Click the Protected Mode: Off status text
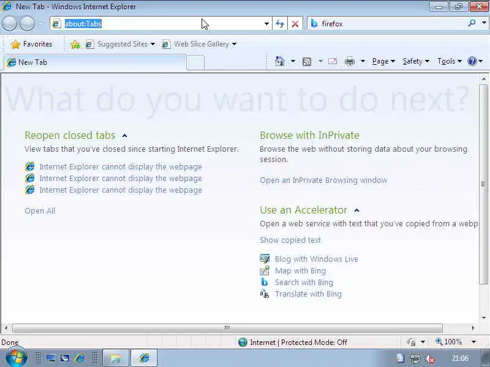The height and width of the screenshot is (367, 490). 314,343
